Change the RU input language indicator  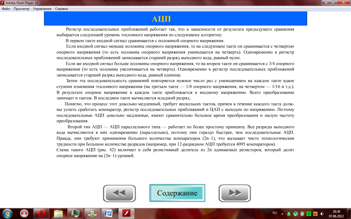tap(275, 213)
